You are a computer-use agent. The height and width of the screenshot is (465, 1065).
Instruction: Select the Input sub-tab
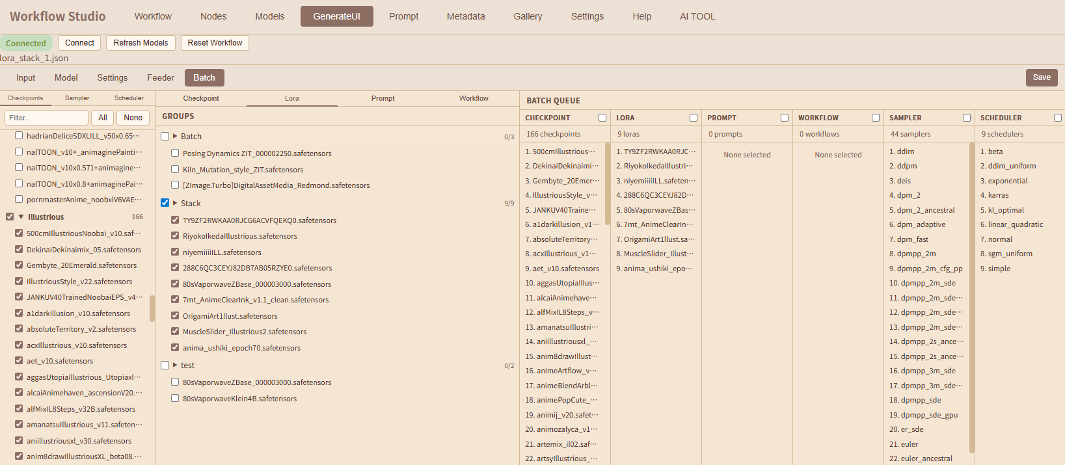[x=26, y=77]
